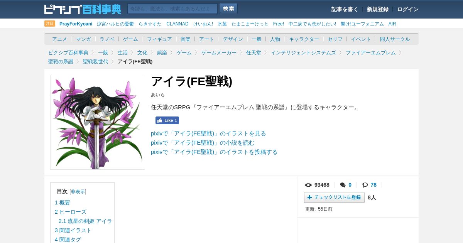Open comments via the speech bubble icon
The width and height of the screenshot is (463, 243).
coord(343,185)
